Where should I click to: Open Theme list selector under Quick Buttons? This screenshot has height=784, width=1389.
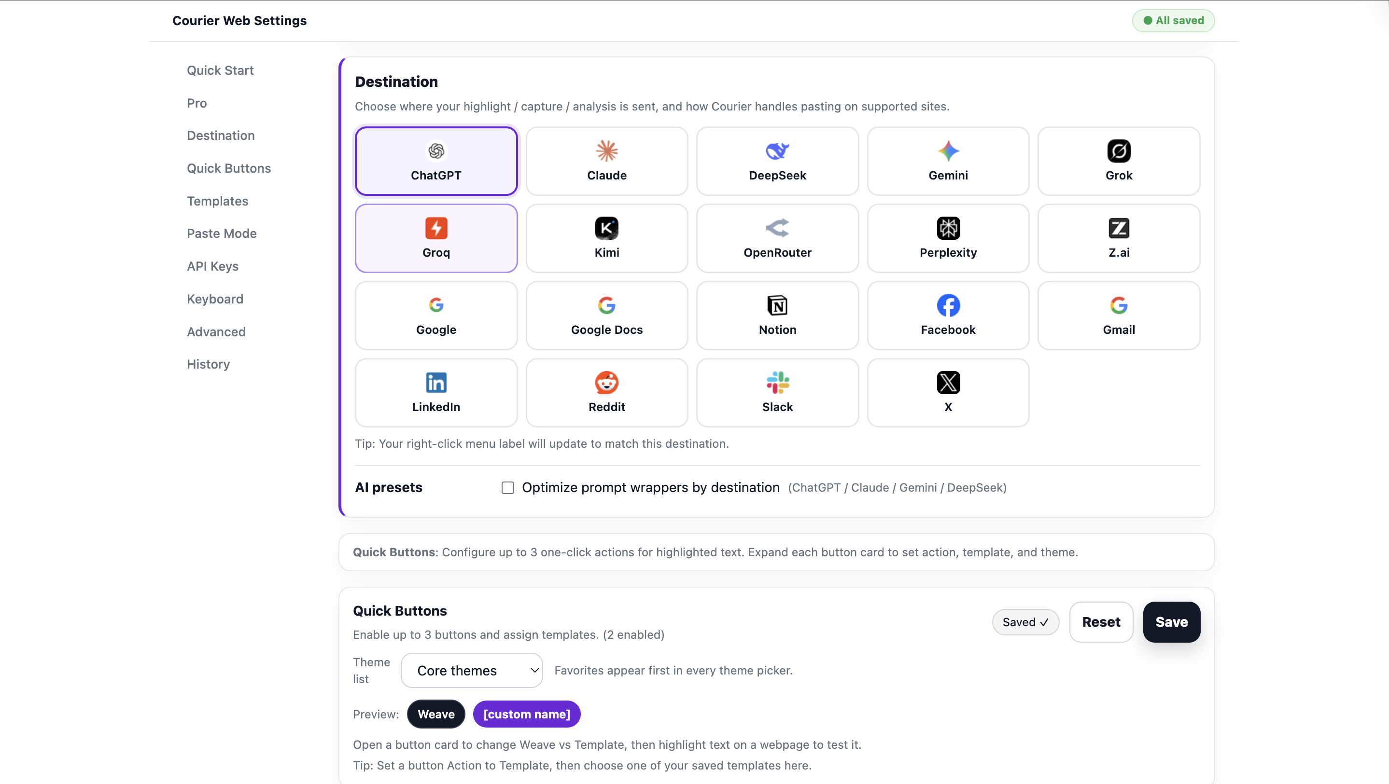pyautogui.click(x=471, y=670)
